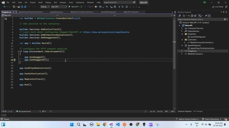The height and width of the screenshot is (128, 229).
Task: Open notifications bell in status bar
Action: pyautogui.click(x=226, y=119)
